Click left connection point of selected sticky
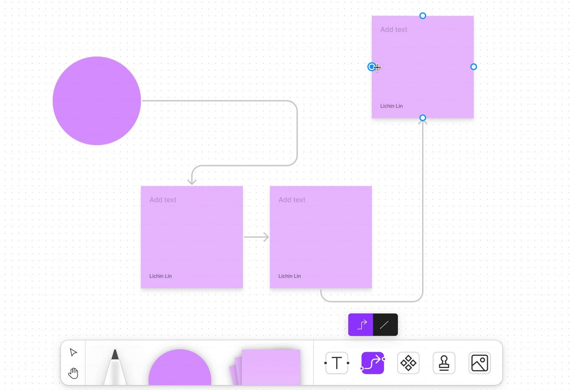This screenshot has width=570, height=390. click(371, 67)
